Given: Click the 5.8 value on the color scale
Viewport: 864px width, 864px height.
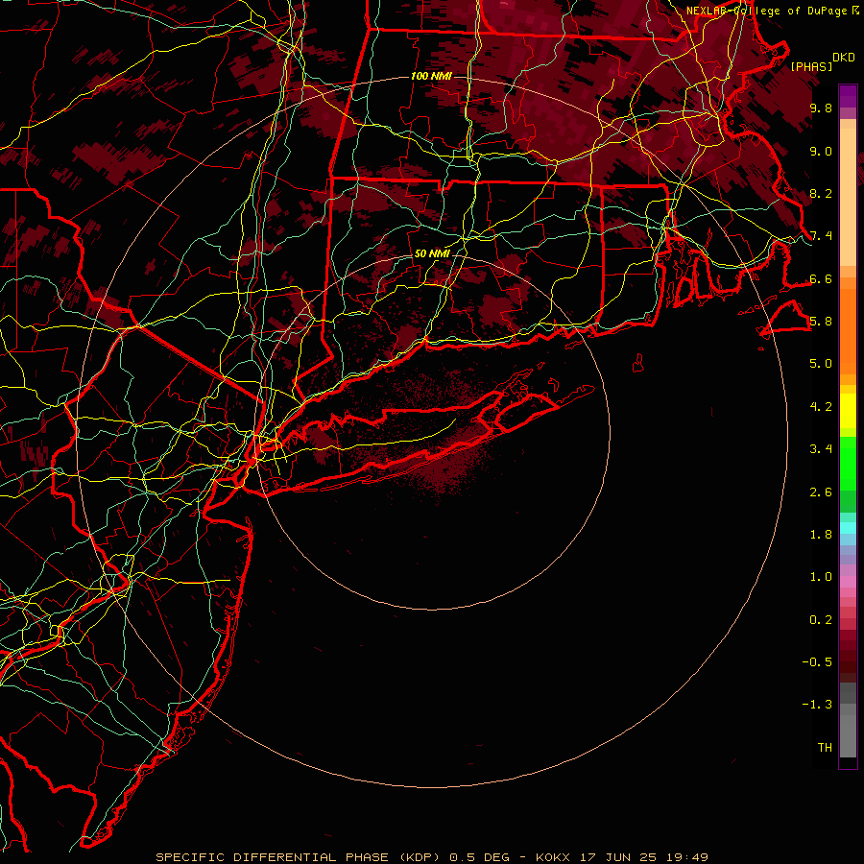Looking at the screenshot, I should [821, 322].
